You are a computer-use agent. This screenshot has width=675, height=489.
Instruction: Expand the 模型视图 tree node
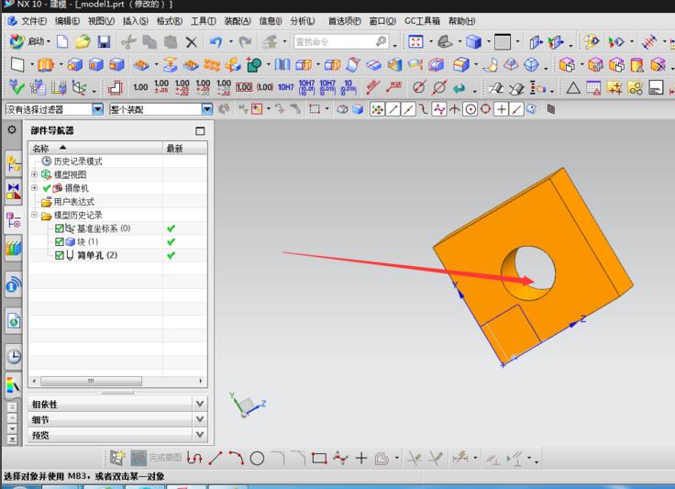[x=35, y=174]
